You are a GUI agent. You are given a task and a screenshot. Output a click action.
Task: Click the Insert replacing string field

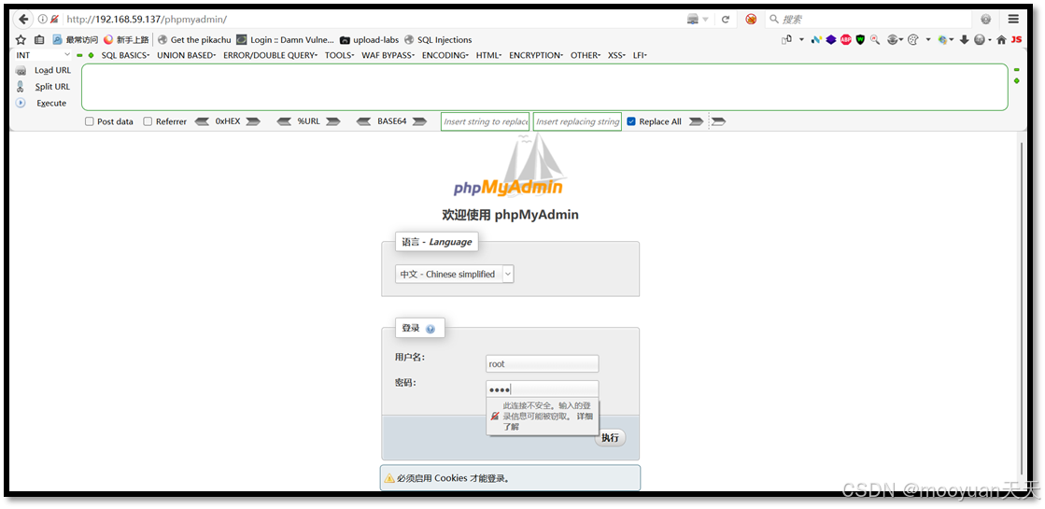pos(577,122)
